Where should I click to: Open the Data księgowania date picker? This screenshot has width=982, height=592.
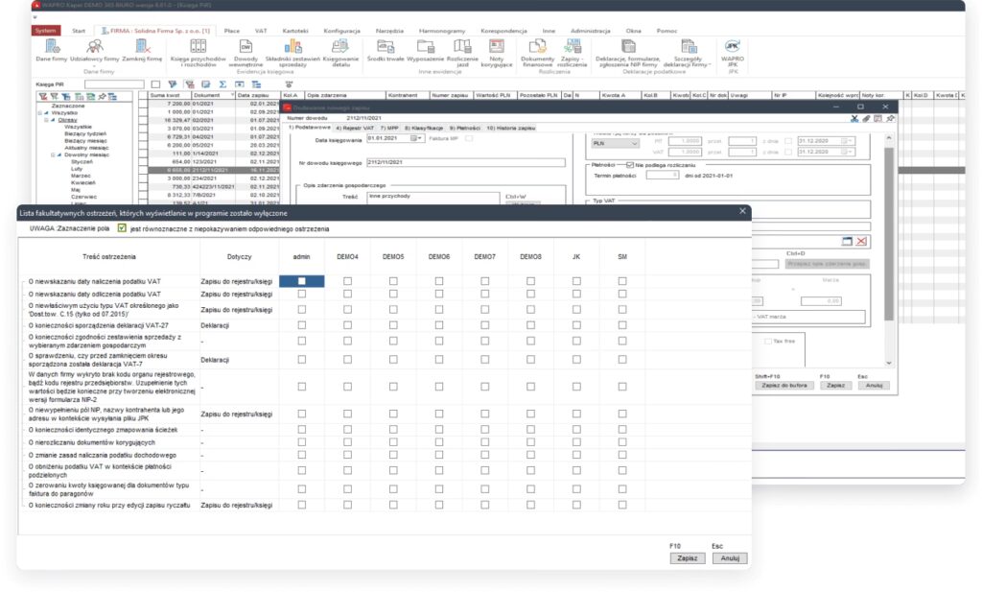(x=417, y=138)
